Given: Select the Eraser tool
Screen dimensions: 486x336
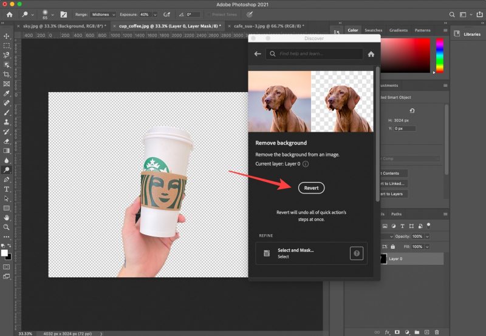Looking at the screenshot, I should (x=6, y=141).
